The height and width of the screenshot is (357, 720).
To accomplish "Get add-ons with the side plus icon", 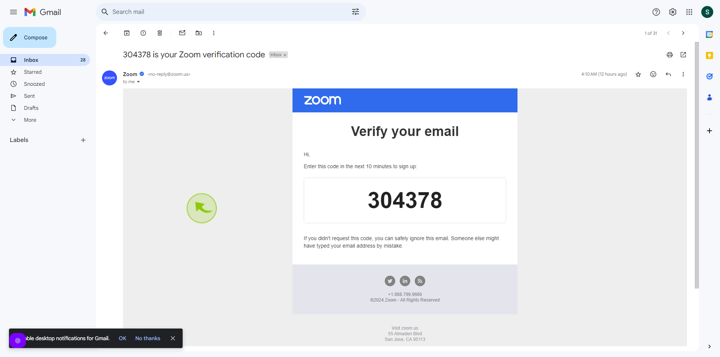I will [709, 131].
